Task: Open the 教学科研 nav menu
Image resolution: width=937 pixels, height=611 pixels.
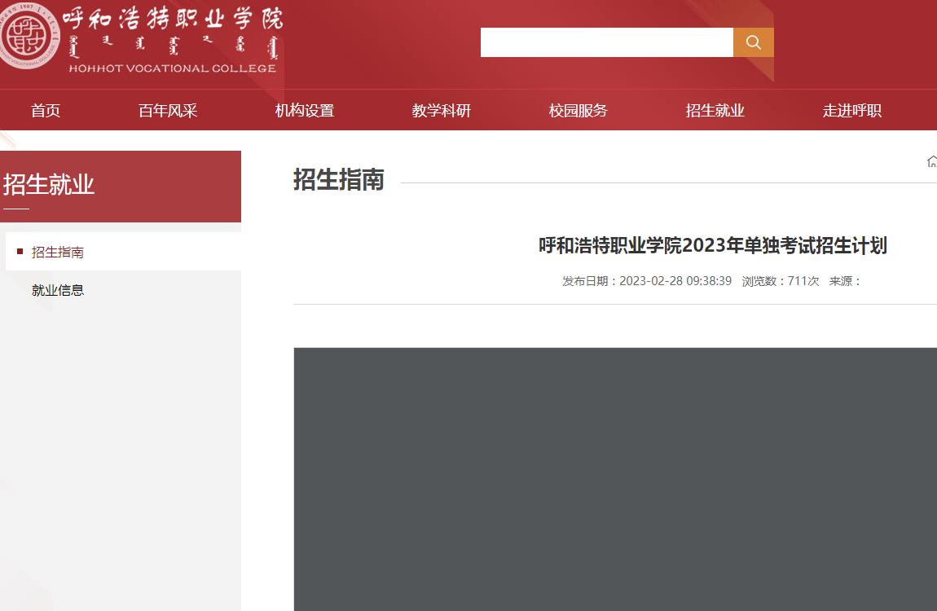Action: [x=442, y=111]
